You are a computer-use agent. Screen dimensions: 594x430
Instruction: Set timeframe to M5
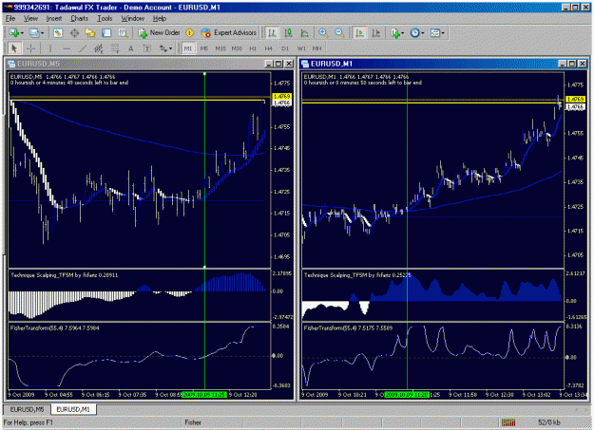(204, 48)
